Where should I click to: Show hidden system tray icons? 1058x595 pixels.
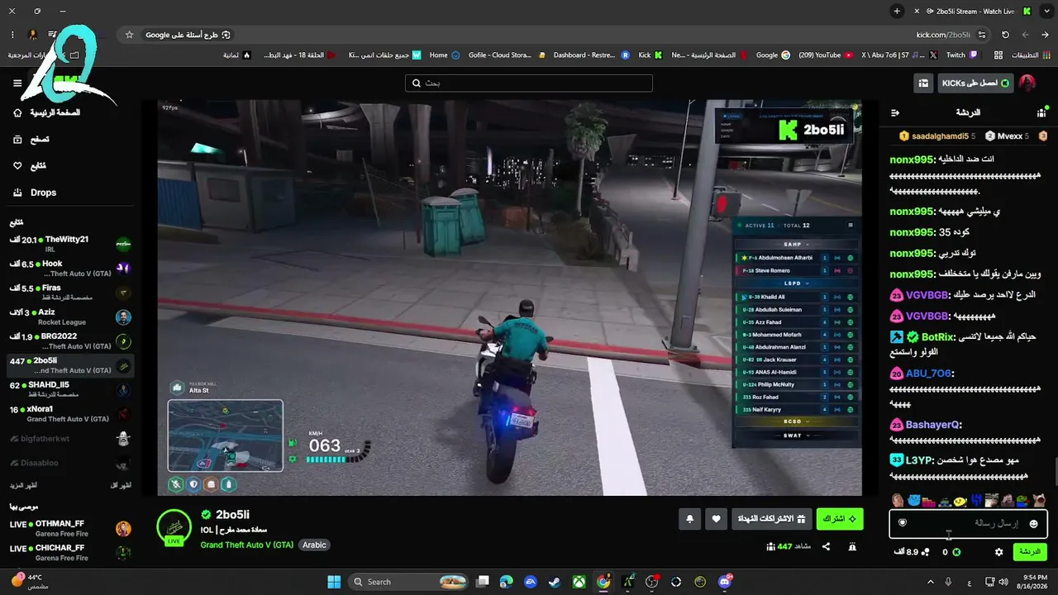[930, 582]
